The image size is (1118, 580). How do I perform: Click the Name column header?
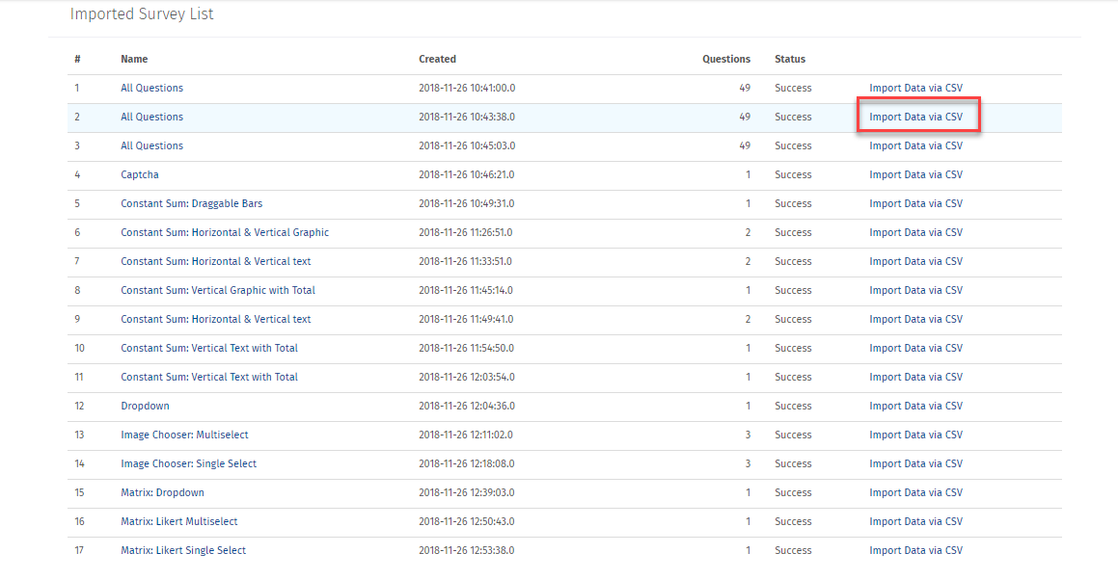tap(133, 59)
